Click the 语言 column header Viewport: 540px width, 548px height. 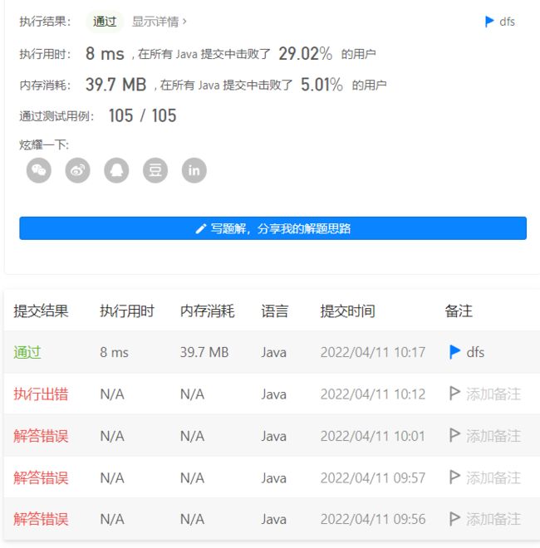point(275,311)
